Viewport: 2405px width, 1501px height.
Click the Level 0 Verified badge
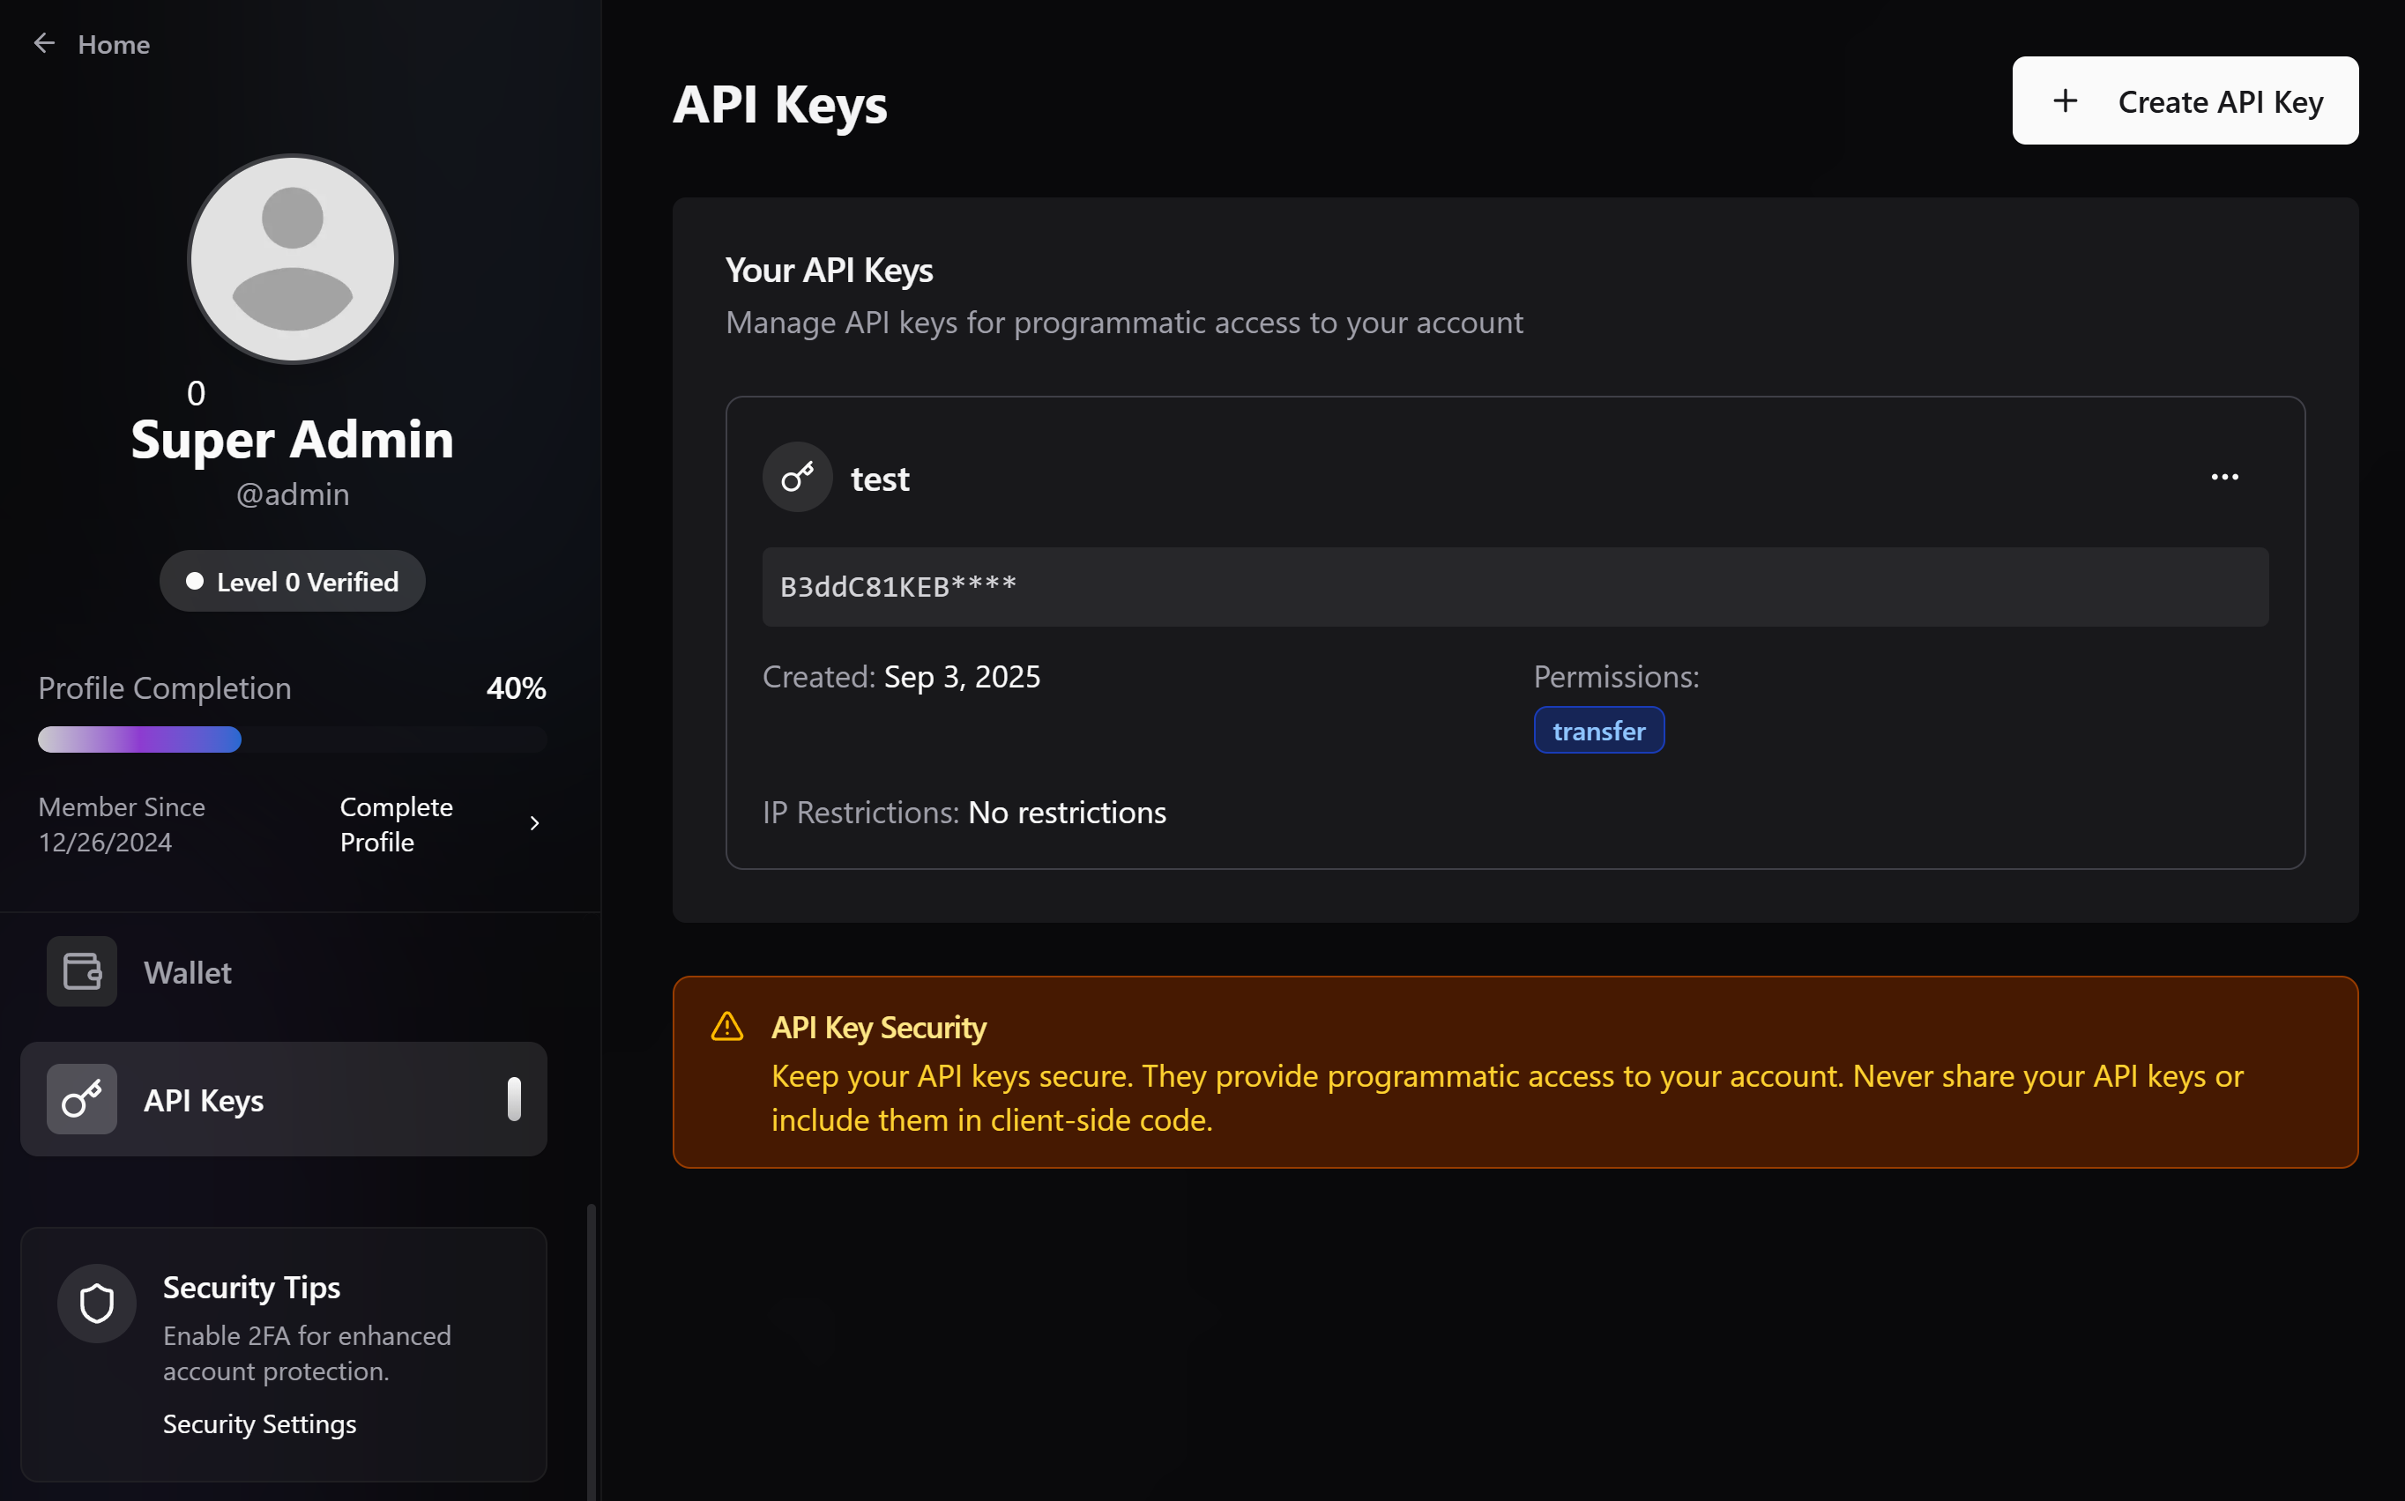[292, 581]
